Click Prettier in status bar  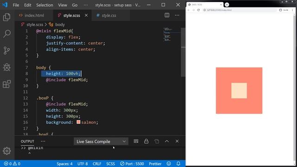tap(155, 164)
